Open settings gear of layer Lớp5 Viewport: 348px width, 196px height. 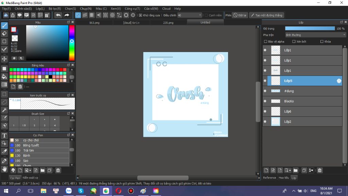[x=338, y=81]
